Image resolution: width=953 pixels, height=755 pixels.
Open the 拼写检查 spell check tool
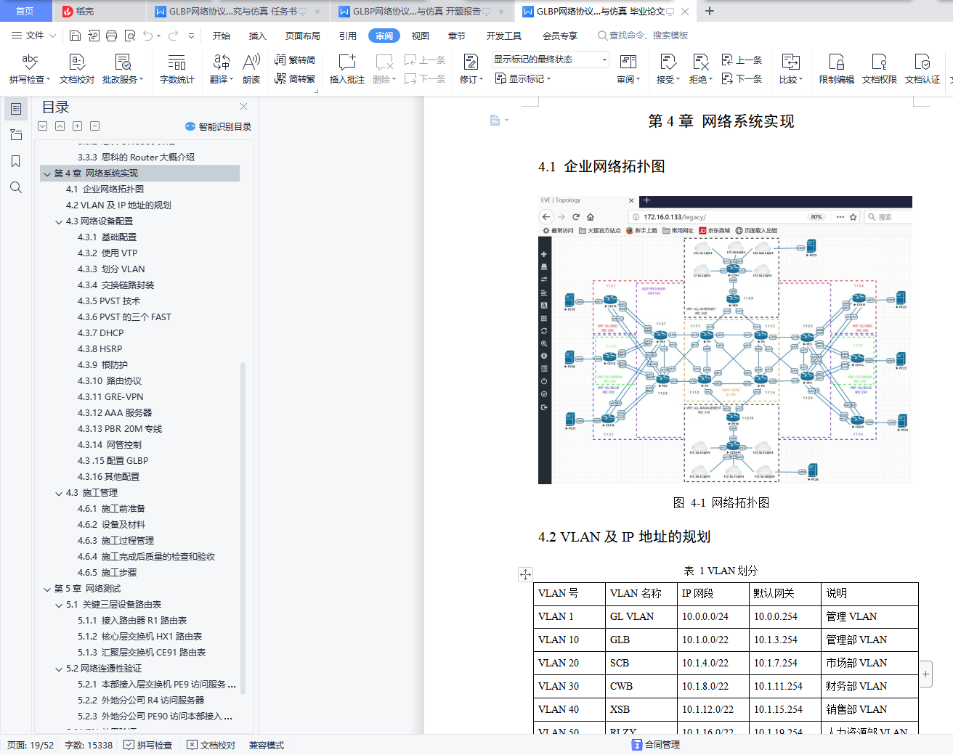pos(30,69)
